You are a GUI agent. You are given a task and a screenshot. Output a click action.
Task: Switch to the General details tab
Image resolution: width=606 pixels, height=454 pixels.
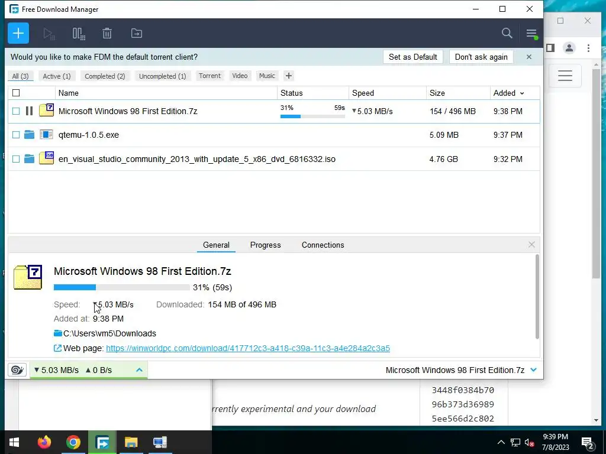pyautogui.click(x=216, y=245)
